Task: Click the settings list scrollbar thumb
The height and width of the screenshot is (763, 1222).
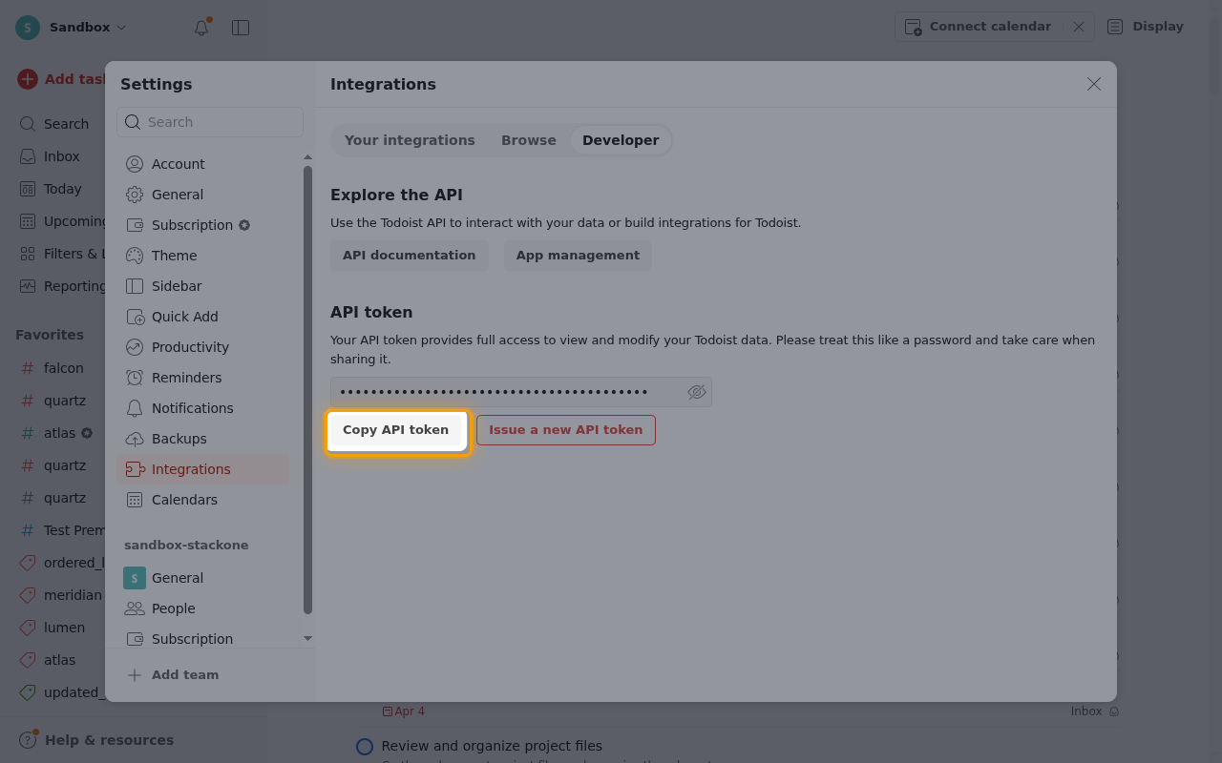Action: [307, 390]
